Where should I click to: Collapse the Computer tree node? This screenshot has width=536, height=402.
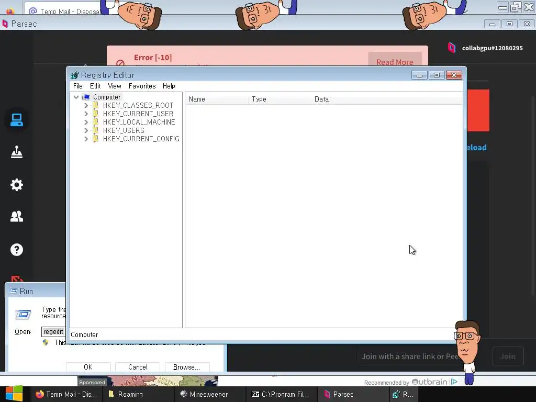point(76,97)
